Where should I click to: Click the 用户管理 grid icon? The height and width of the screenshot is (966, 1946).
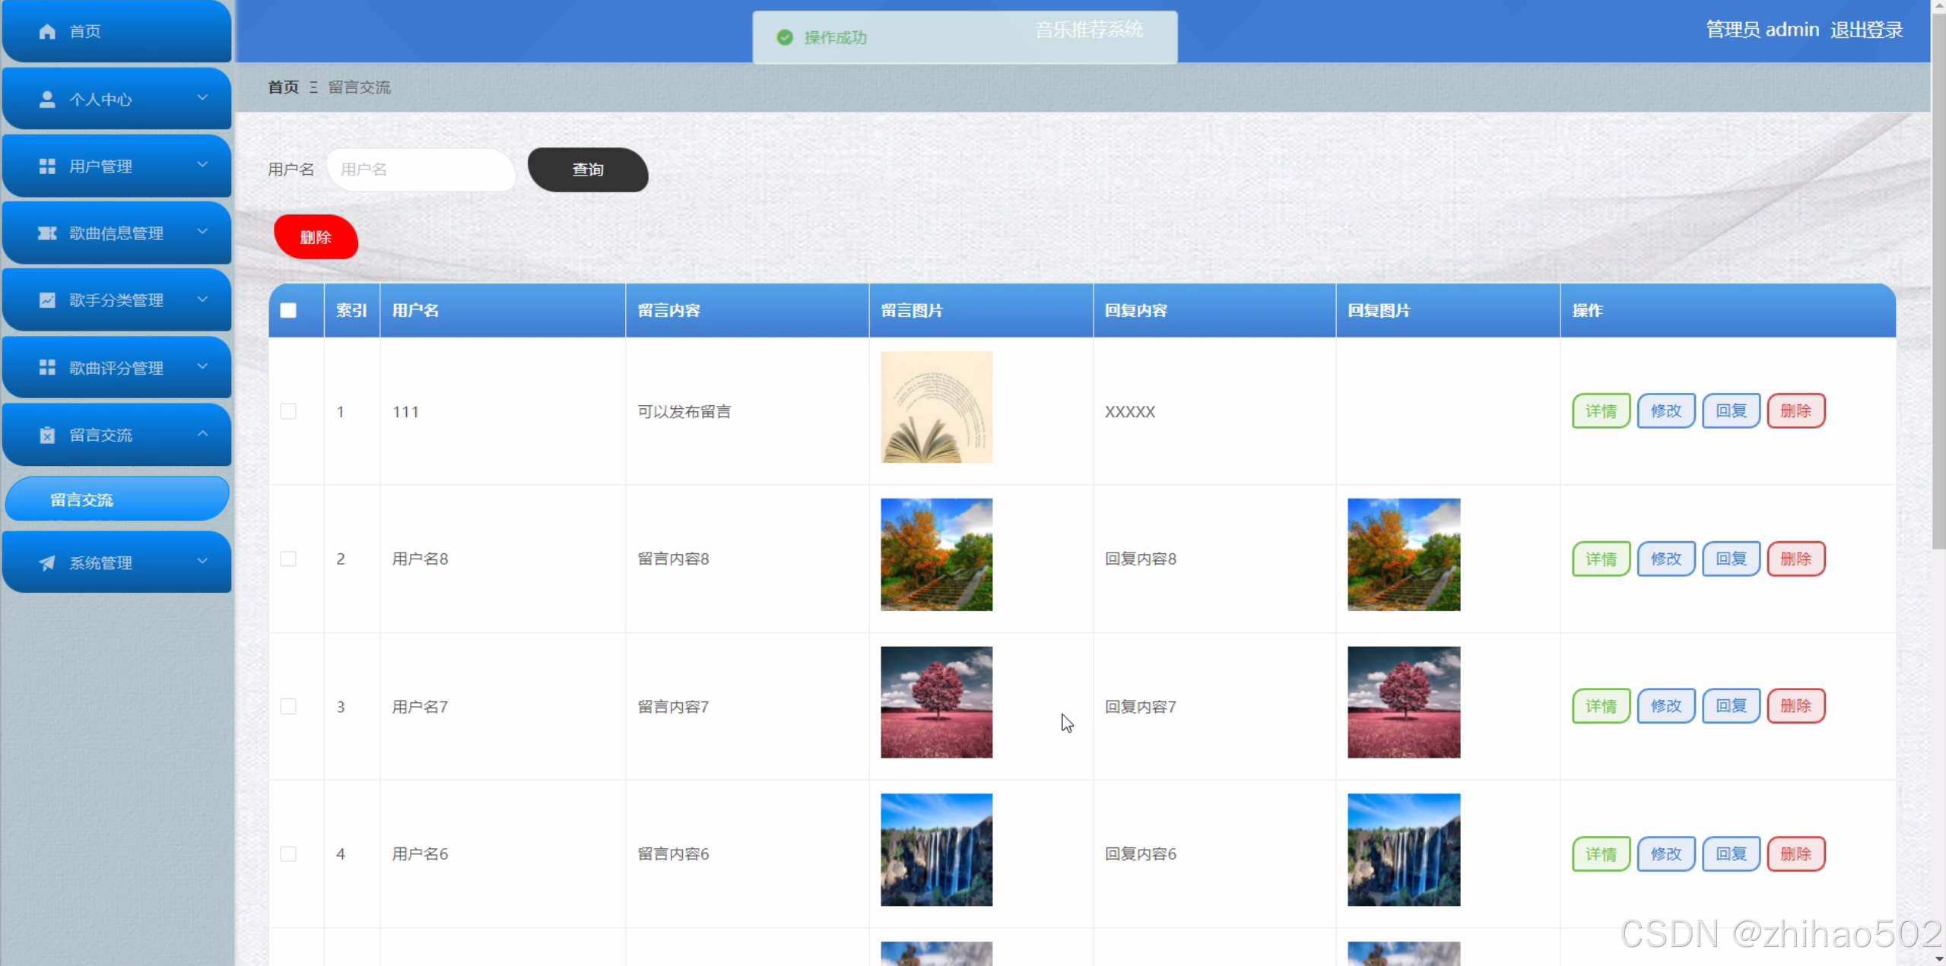coord(47,166)
